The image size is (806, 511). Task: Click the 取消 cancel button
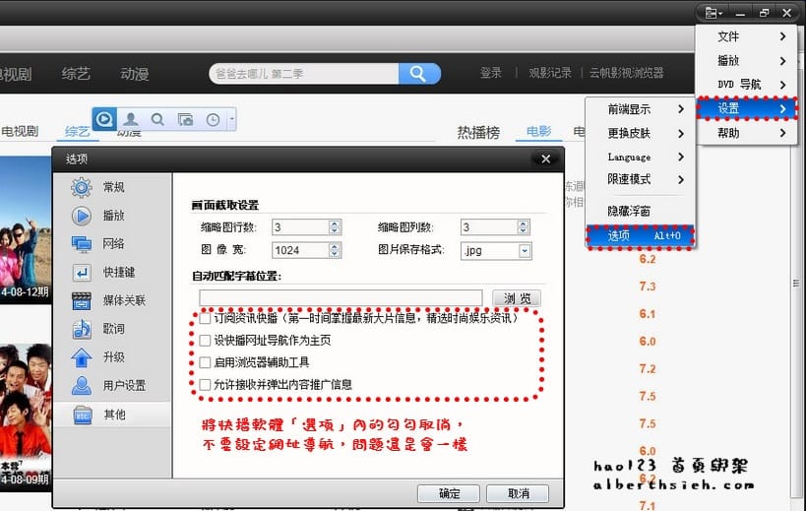[518, 493]
